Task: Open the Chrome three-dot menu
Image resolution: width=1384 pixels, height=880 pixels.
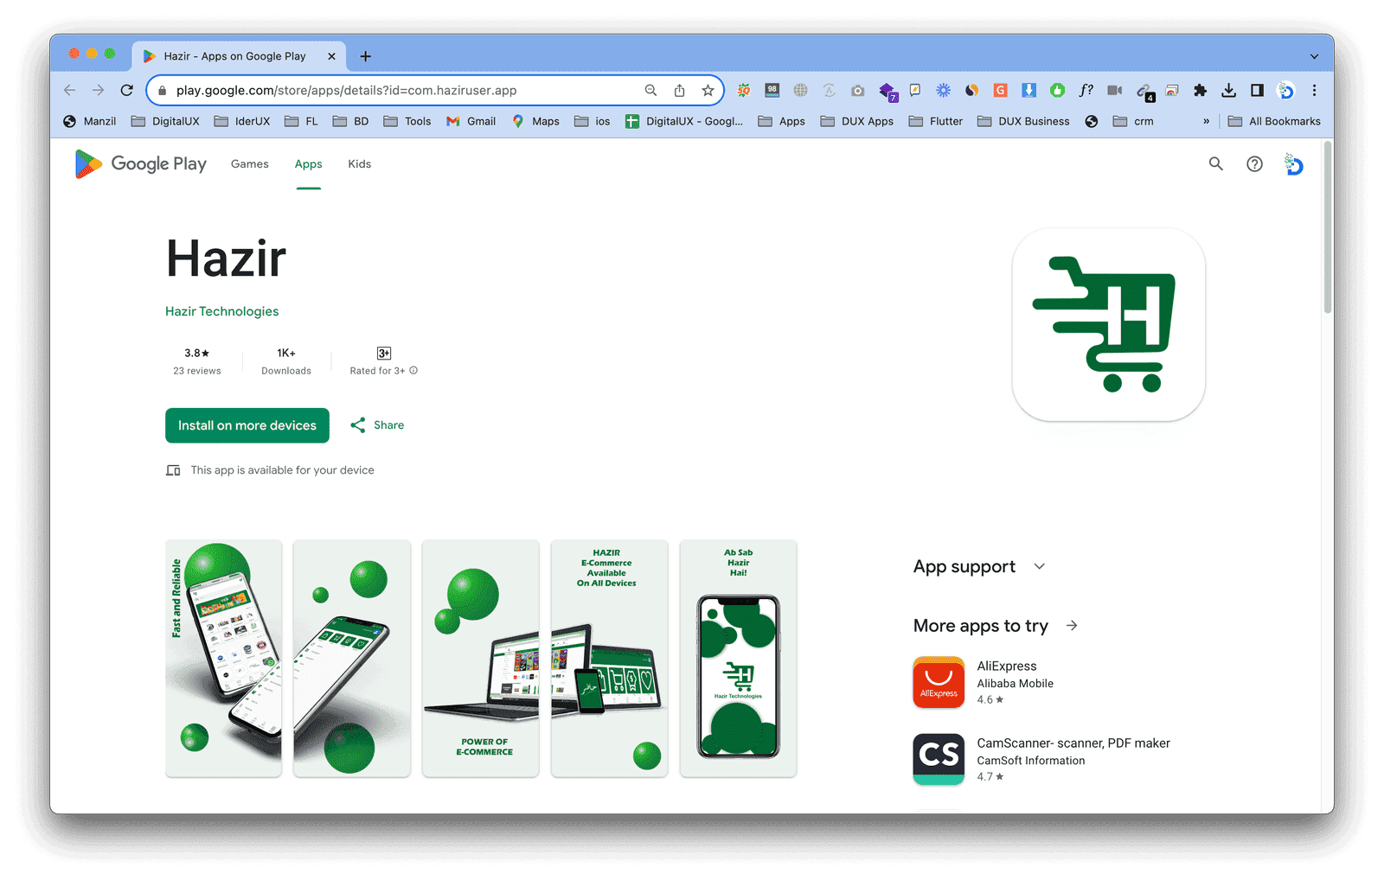Action: [x=1314, y=90]
